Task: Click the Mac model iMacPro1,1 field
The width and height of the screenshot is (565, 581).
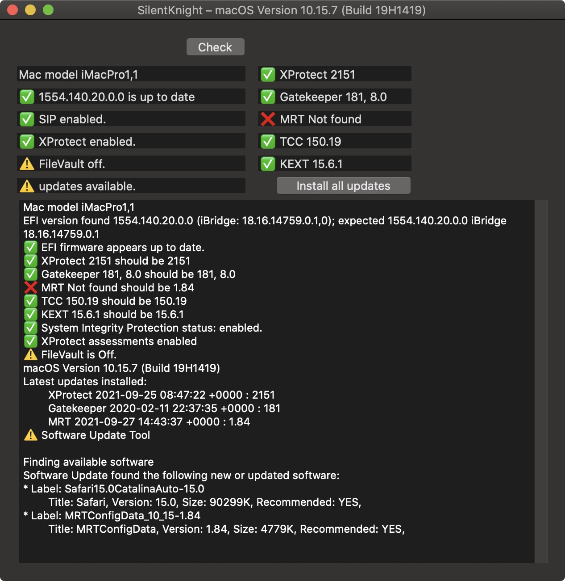Action: (x=131, y=75)
